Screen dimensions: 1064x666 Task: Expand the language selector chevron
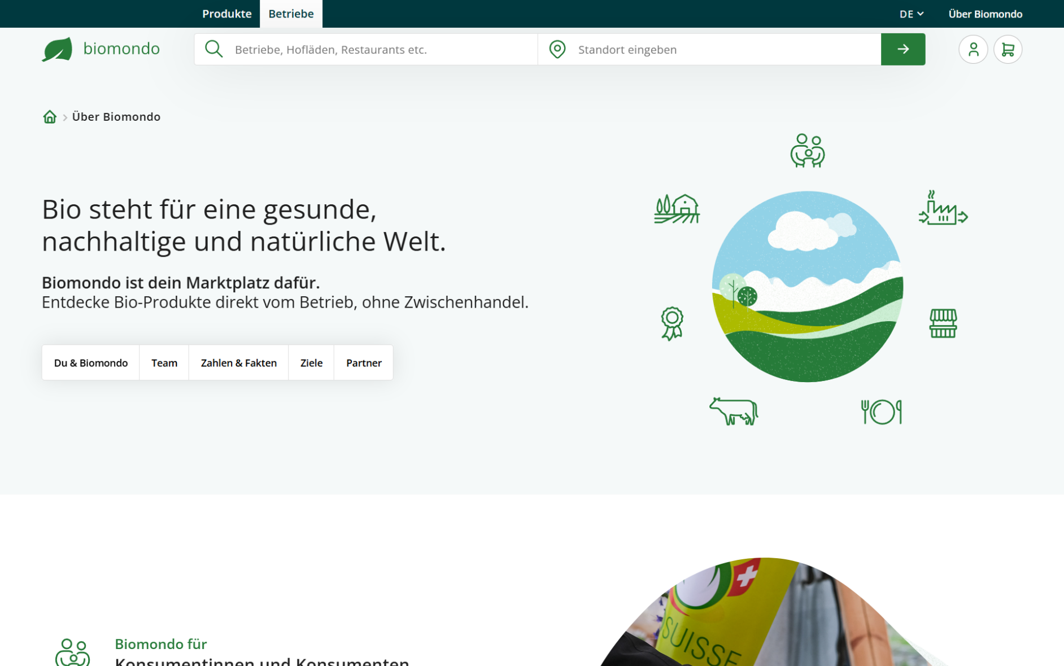tap(921, 14)
